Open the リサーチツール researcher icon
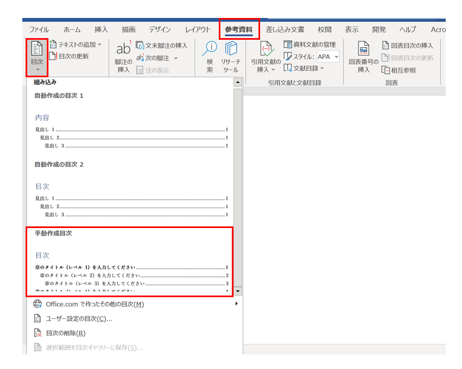462x369 pixels. coord(231,50)
